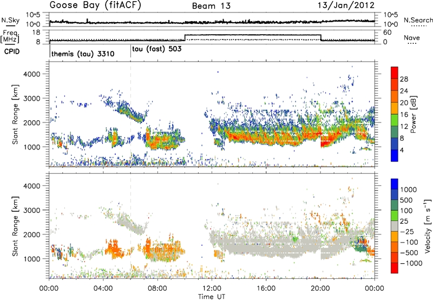This screenshot has width=433, height=300.
Task: Click the '16' value on power colorbar
Action: (x=404, y=115)
